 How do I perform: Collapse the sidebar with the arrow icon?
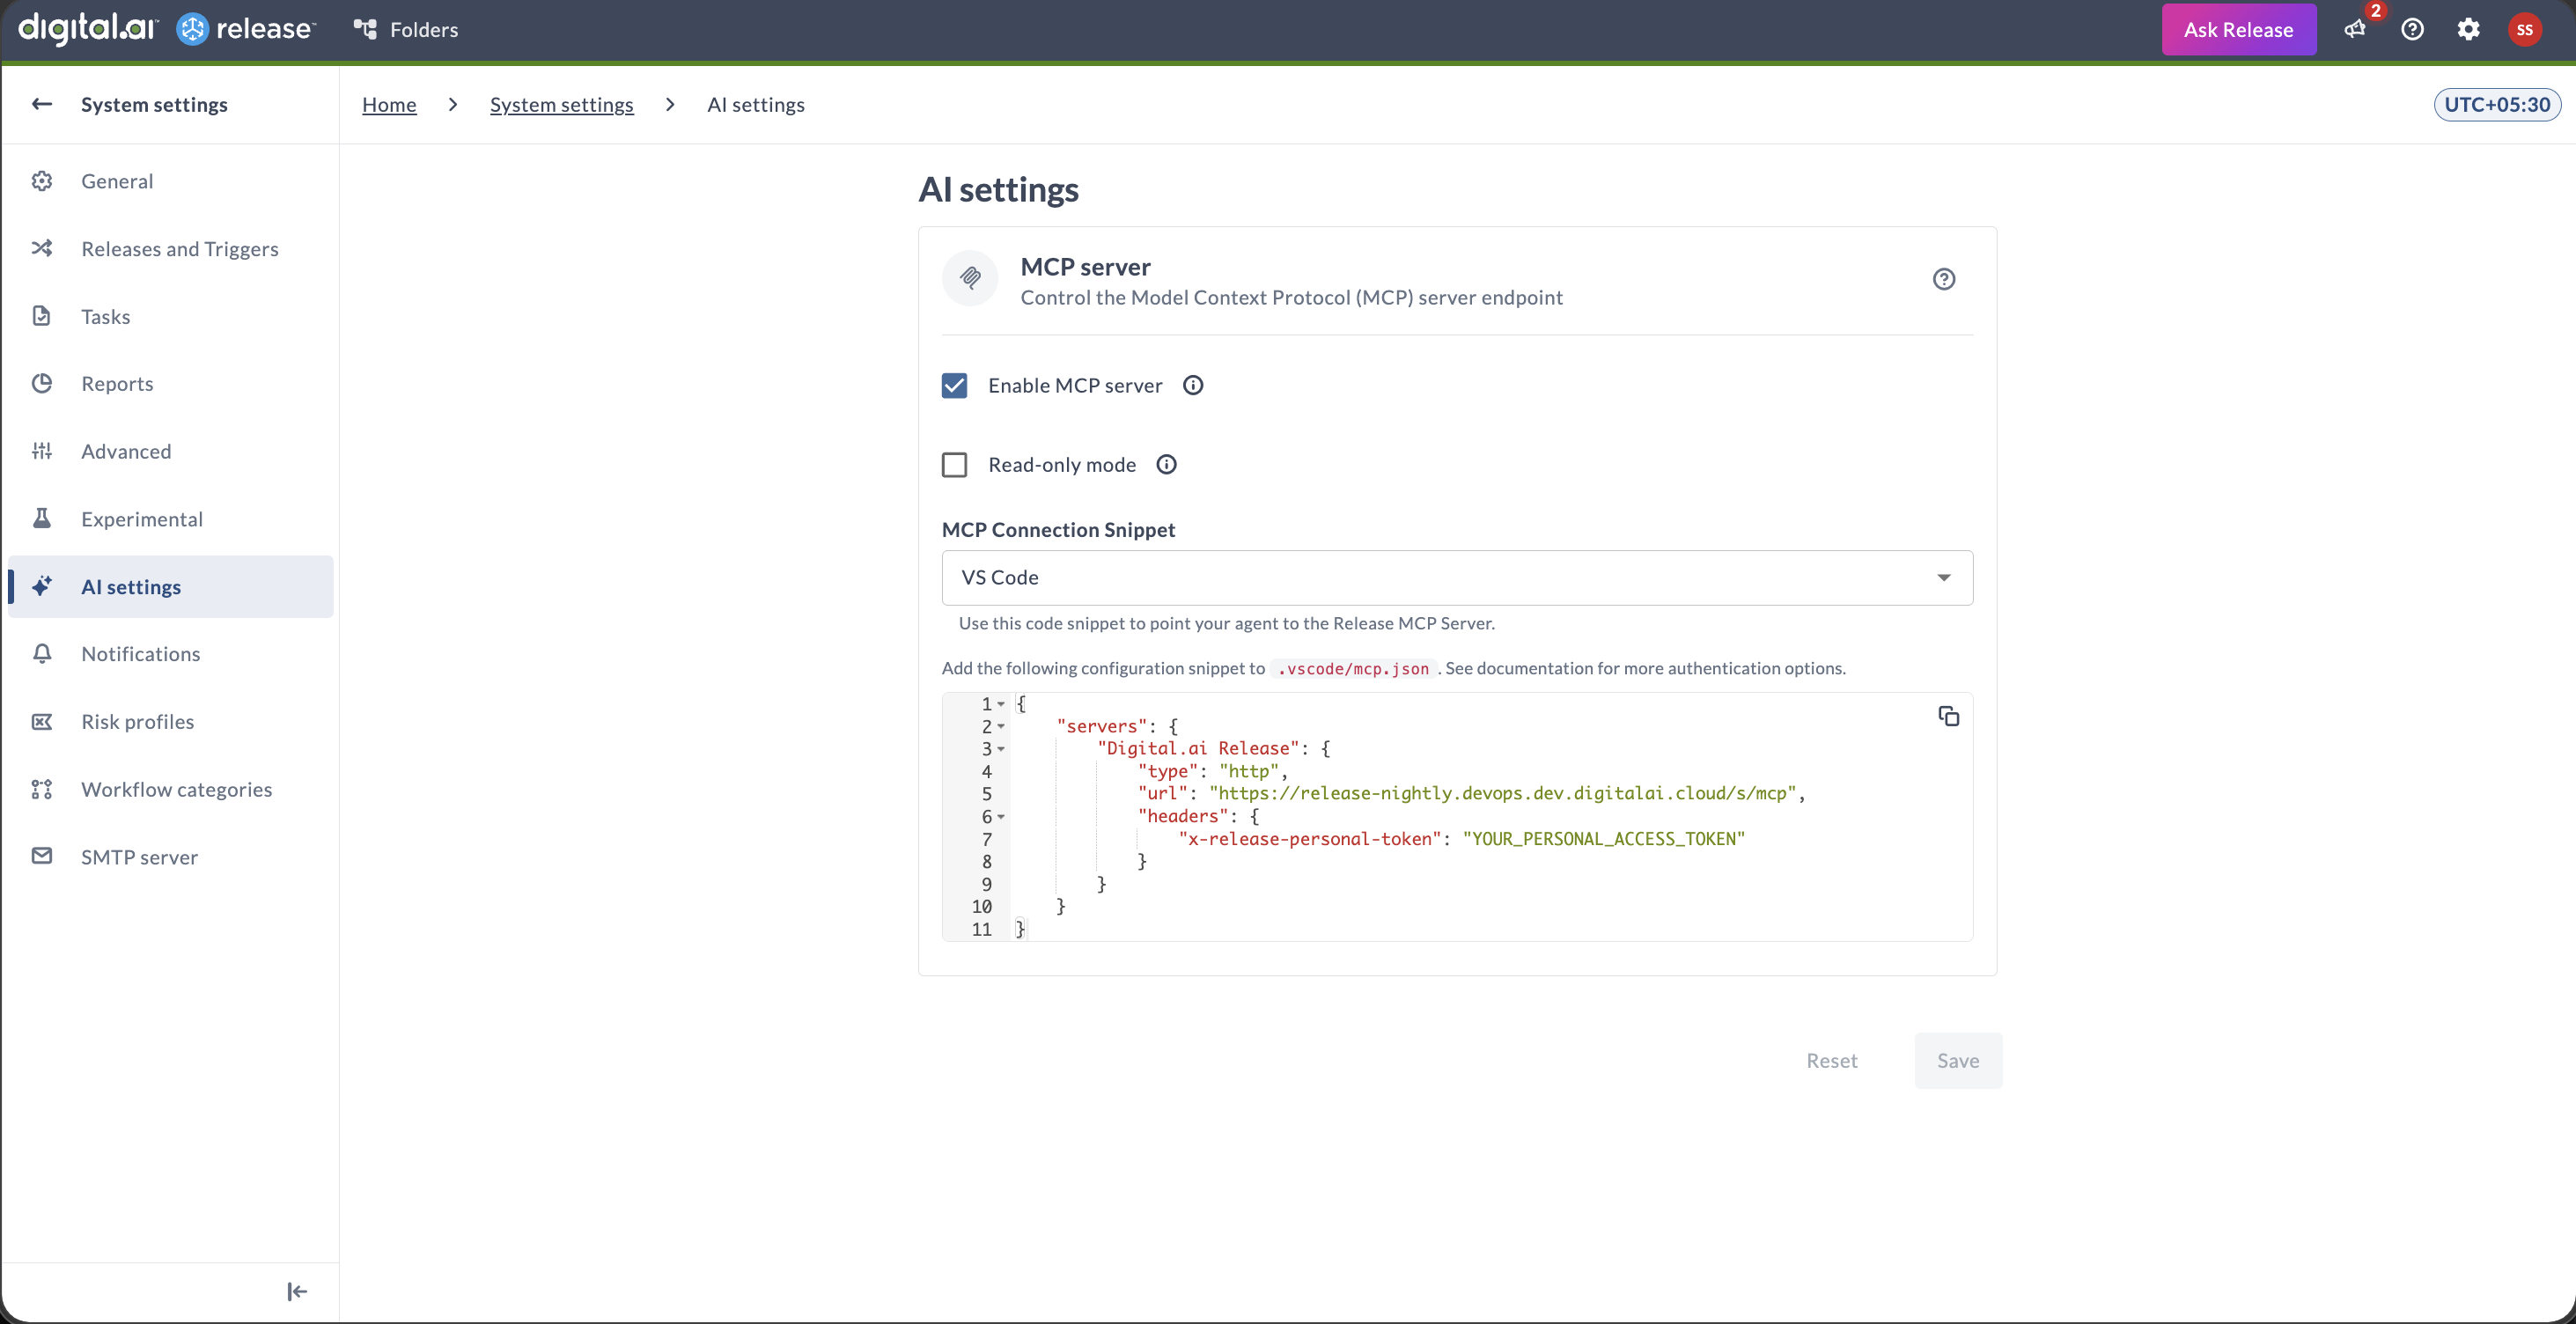pyautogui.click(x=297, y=1291)
